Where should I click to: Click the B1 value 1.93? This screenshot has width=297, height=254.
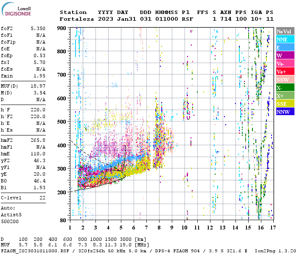[39, 188]
